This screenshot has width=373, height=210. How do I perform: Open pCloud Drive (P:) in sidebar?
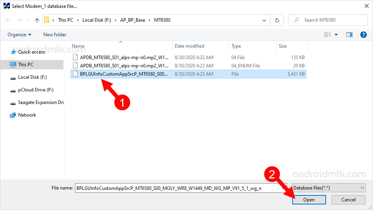[x=35, y=90]
